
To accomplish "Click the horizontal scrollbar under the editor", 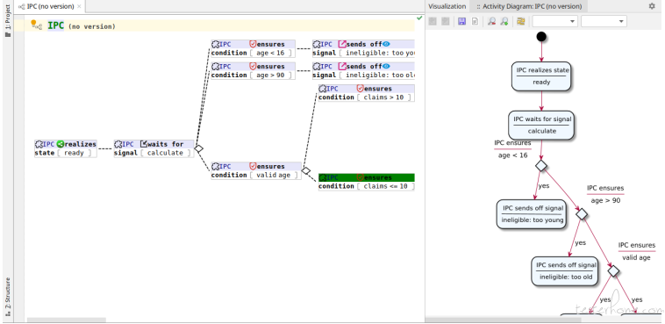I will tap(66, 320).
